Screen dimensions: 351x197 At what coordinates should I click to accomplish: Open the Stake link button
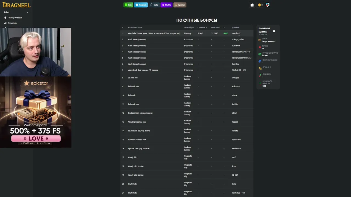tap(154, 5)
